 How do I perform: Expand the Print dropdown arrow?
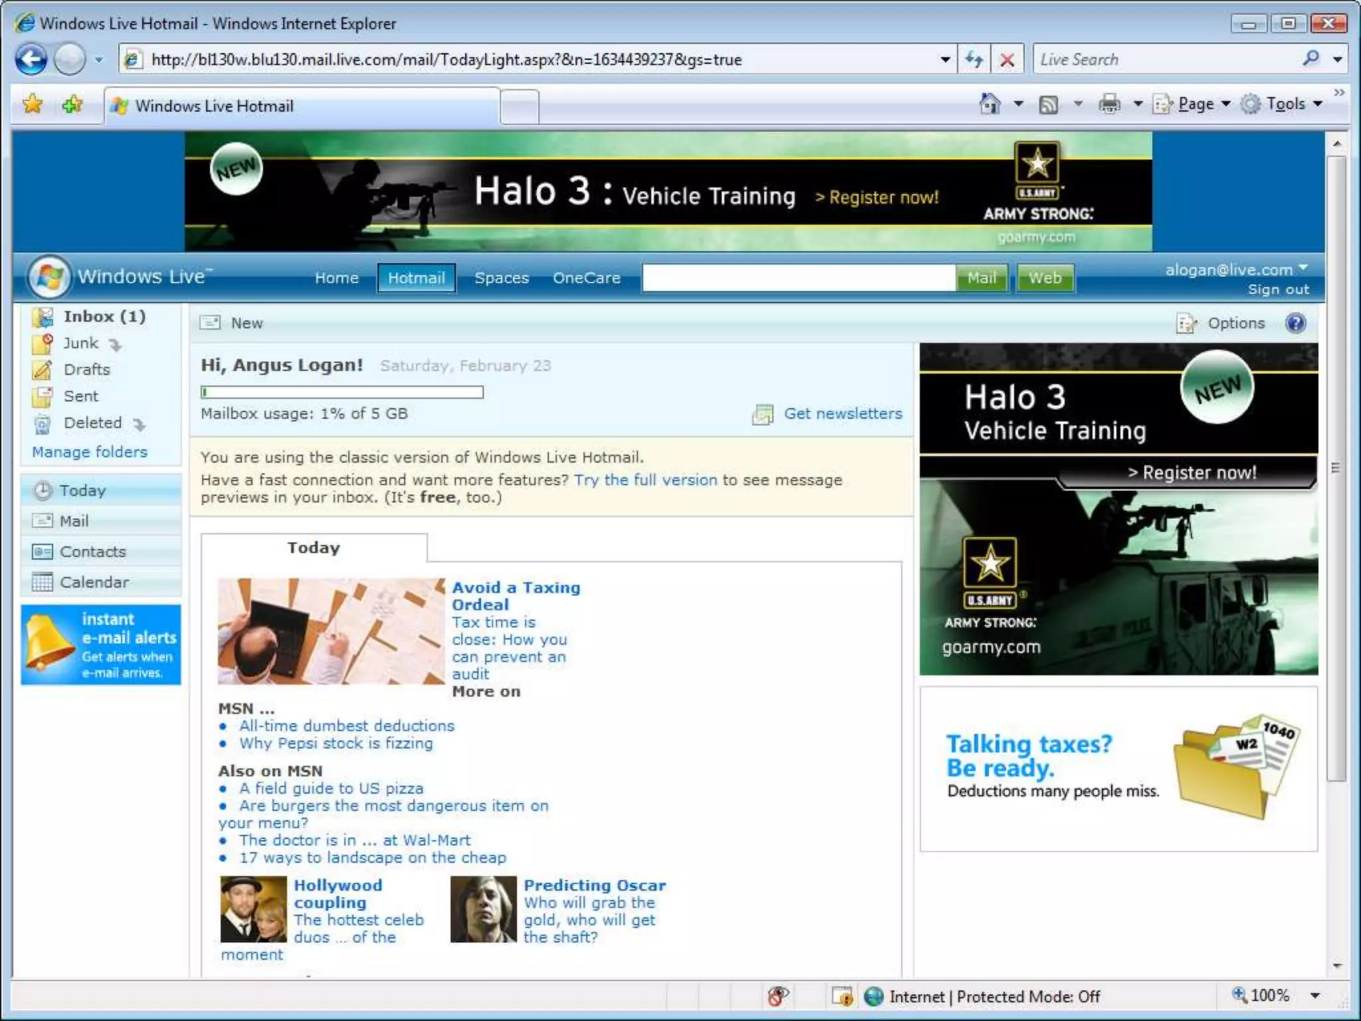coord(1138,104)
